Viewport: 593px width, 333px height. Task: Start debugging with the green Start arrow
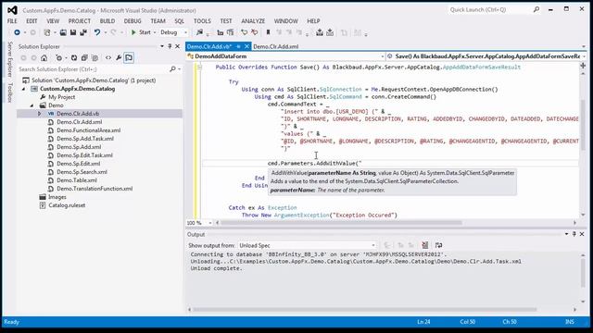(x=133, y=32)
